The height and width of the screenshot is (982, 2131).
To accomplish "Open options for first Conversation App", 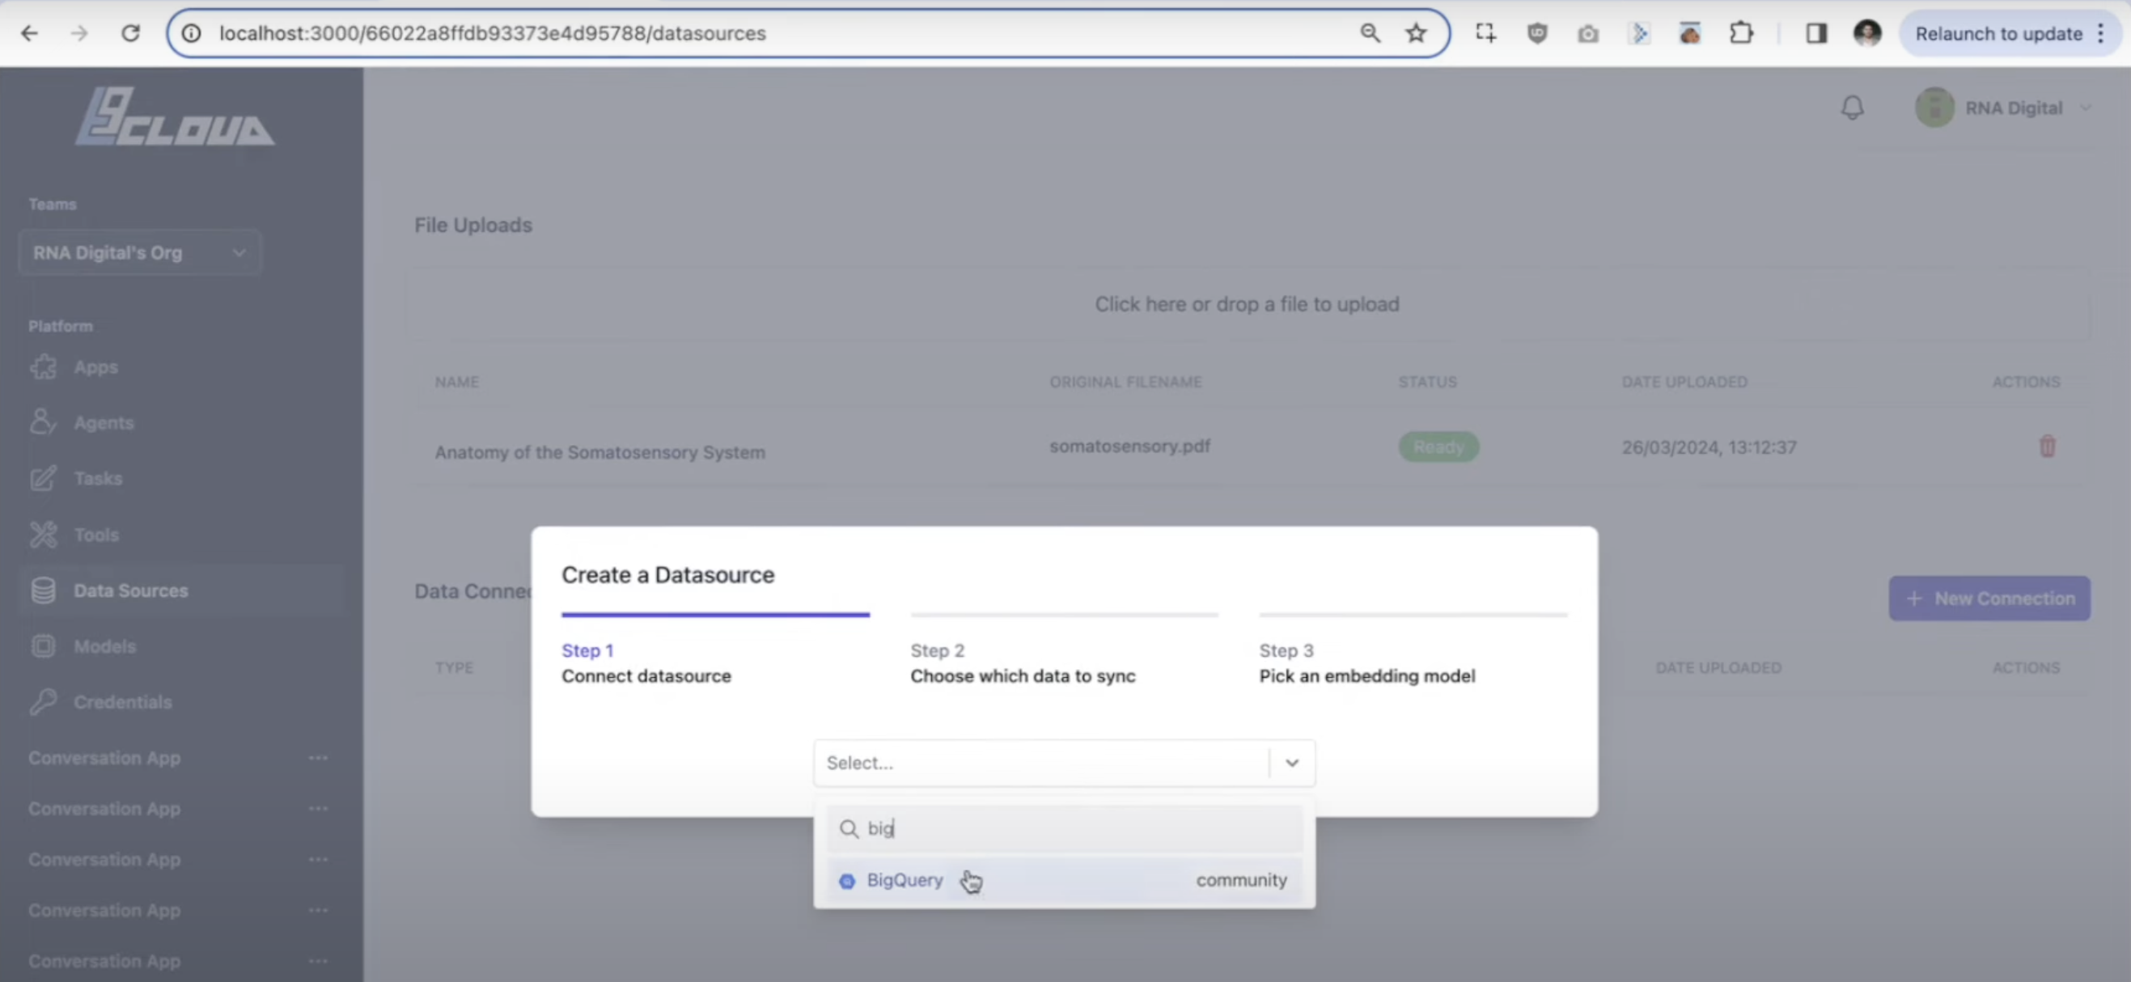I will [x=319, y=757].
